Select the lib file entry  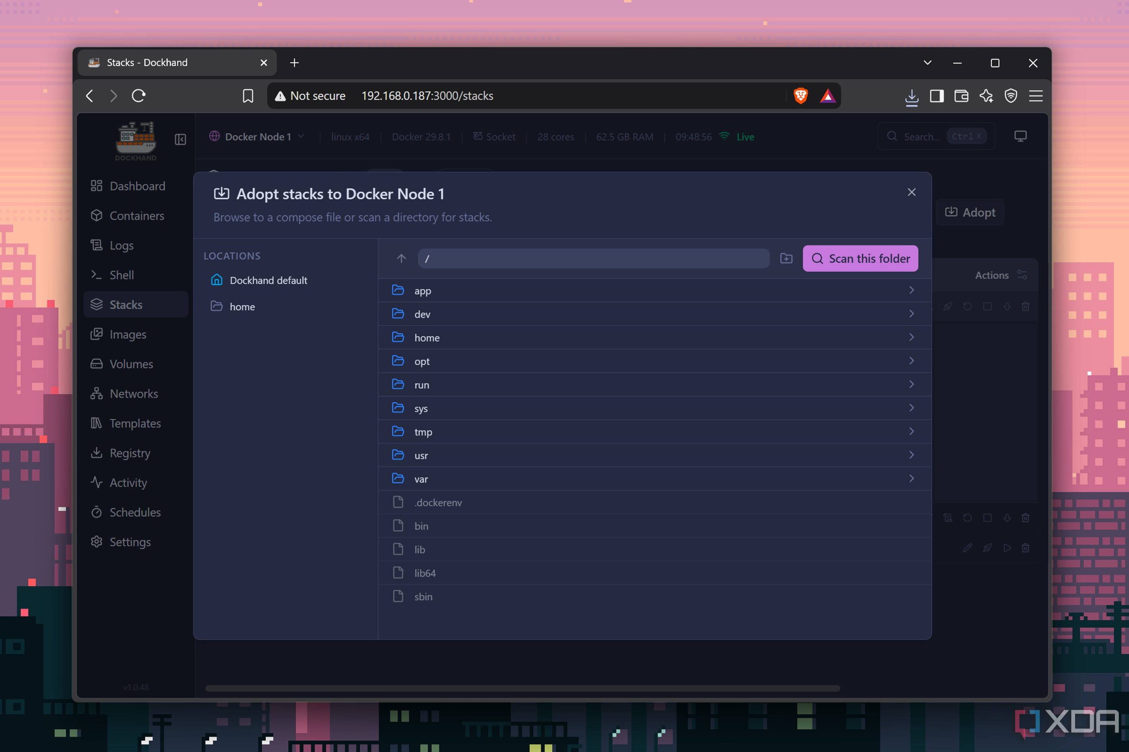pyautogui.click(x=655, y=549)
